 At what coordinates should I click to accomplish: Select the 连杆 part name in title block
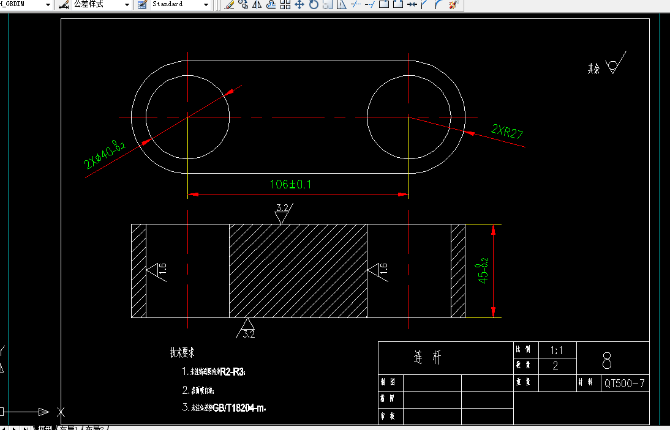click(427, 358)
